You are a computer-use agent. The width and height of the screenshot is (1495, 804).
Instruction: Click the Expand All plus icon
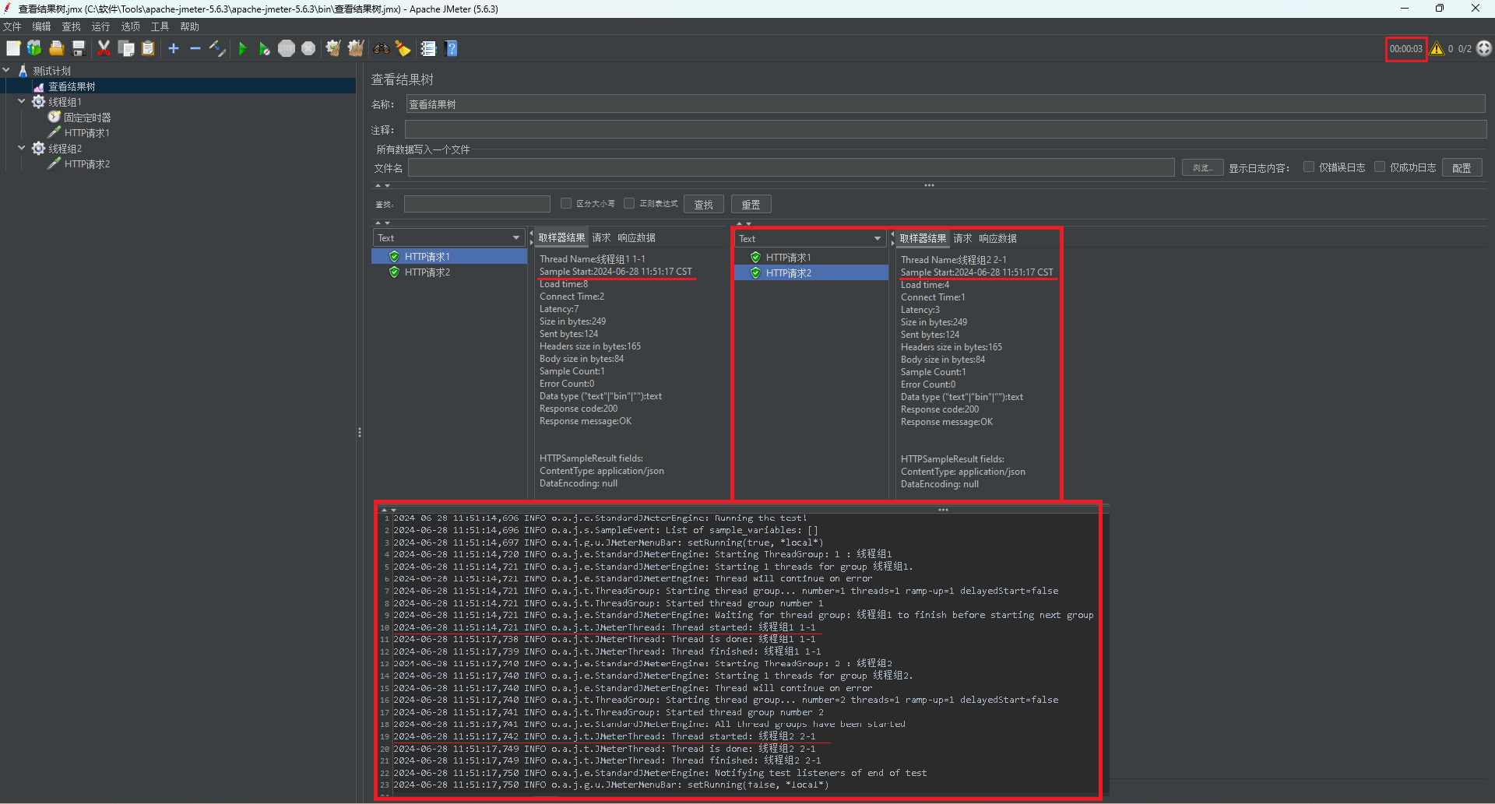pyautogui.click(x=174, y=48)
